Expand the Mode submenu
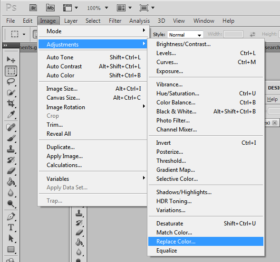280x262 pixels. (x=93, y=31)
